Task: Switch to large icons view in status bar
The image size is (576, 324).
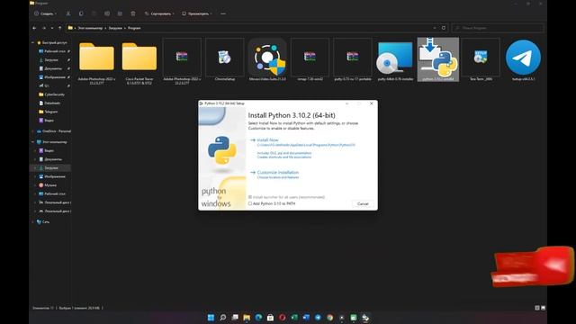Action: pyautogui.click(x=543, y=308)
